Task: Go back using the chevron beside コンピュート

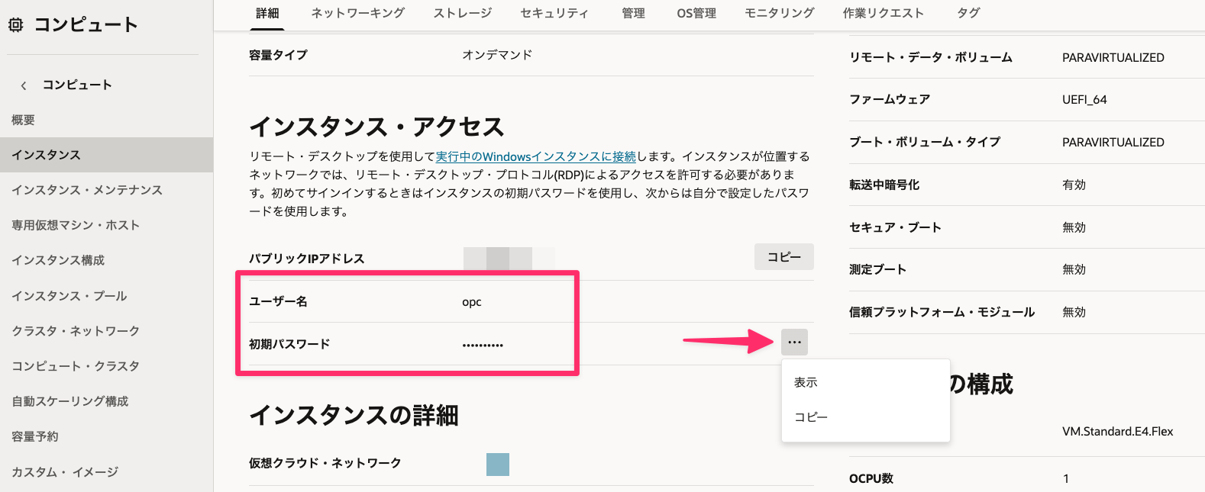Action: pyautogui.click(x=24, y=85)
